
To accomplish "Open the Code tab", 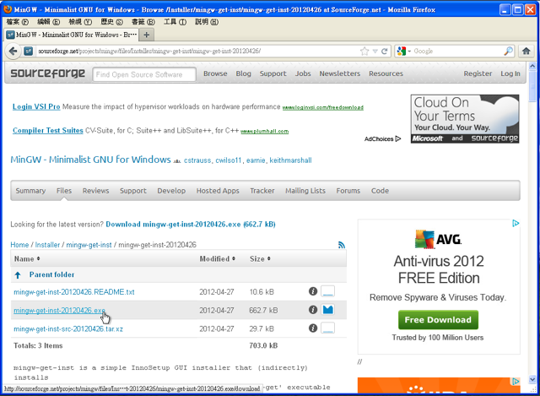I will pyautogui.click(x=380, y=191).
